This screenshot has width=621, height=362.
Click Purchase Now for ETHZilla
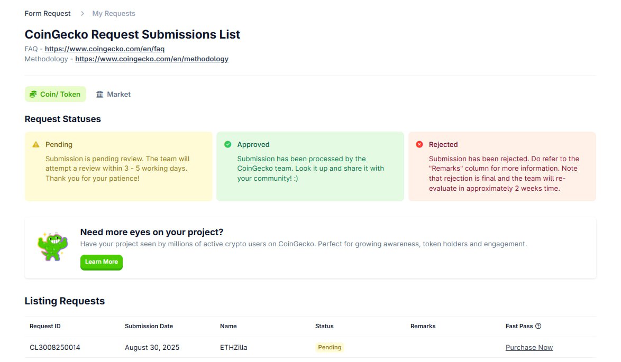(529, 347)
